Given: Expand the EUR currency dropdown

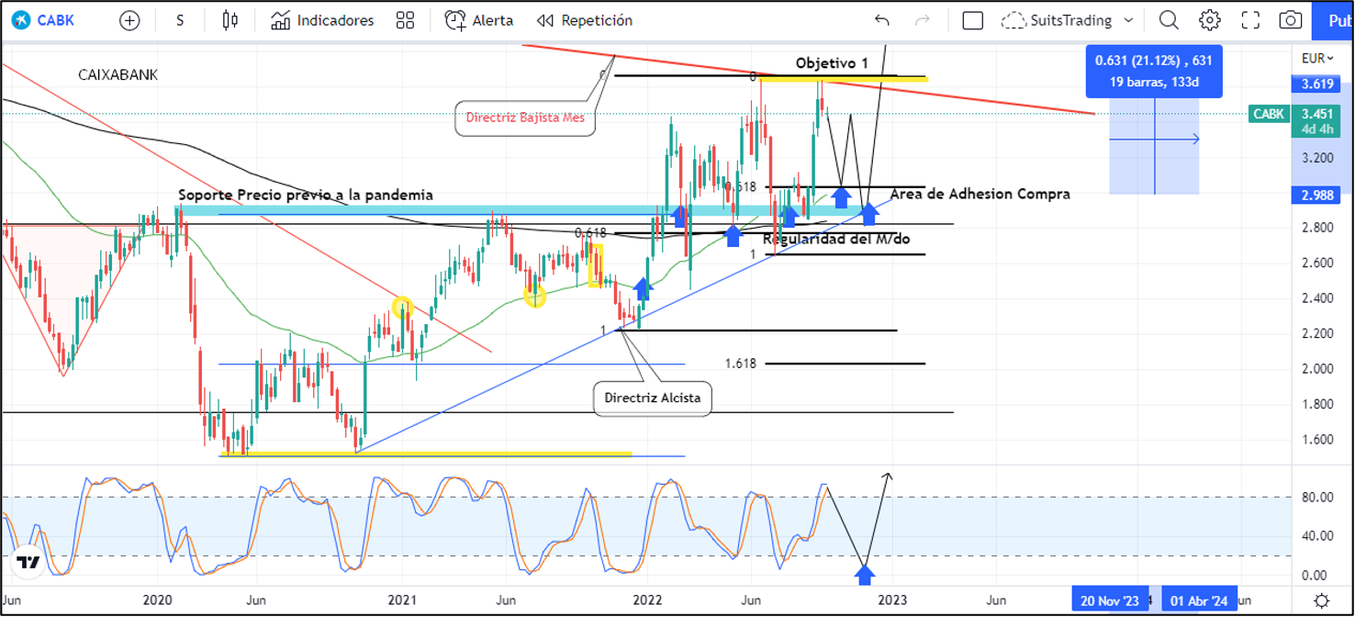Looking at the screenshot, I should click(x=1317, y=59).
